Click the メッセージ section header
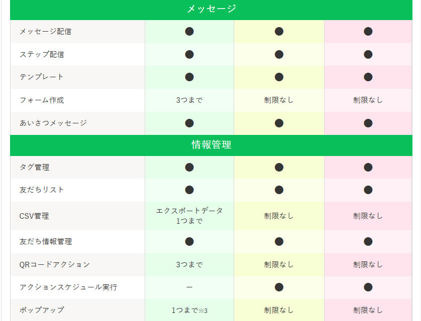The image size is (421, 321). pyautogui.click(x=211, y=9)
